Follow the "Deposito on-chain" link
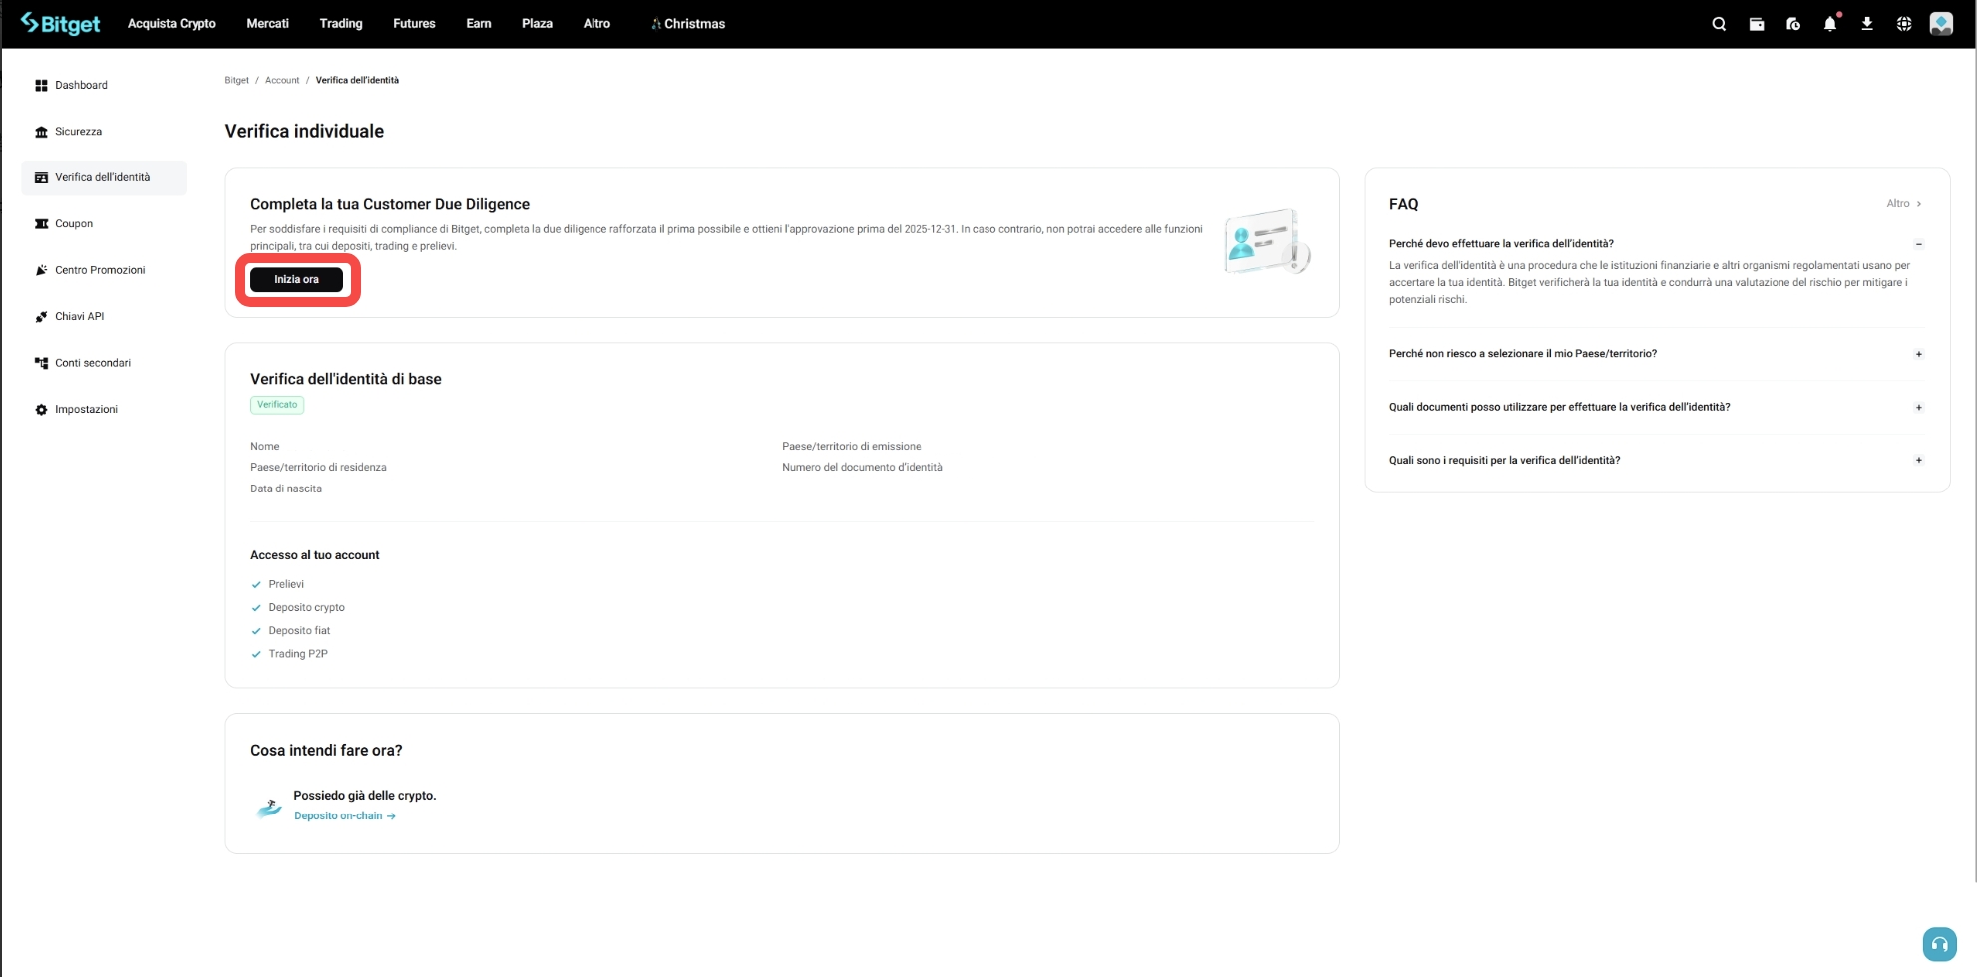Viewport: 1977px width, 977px height. pyautogui.click(x=339, y=815)
